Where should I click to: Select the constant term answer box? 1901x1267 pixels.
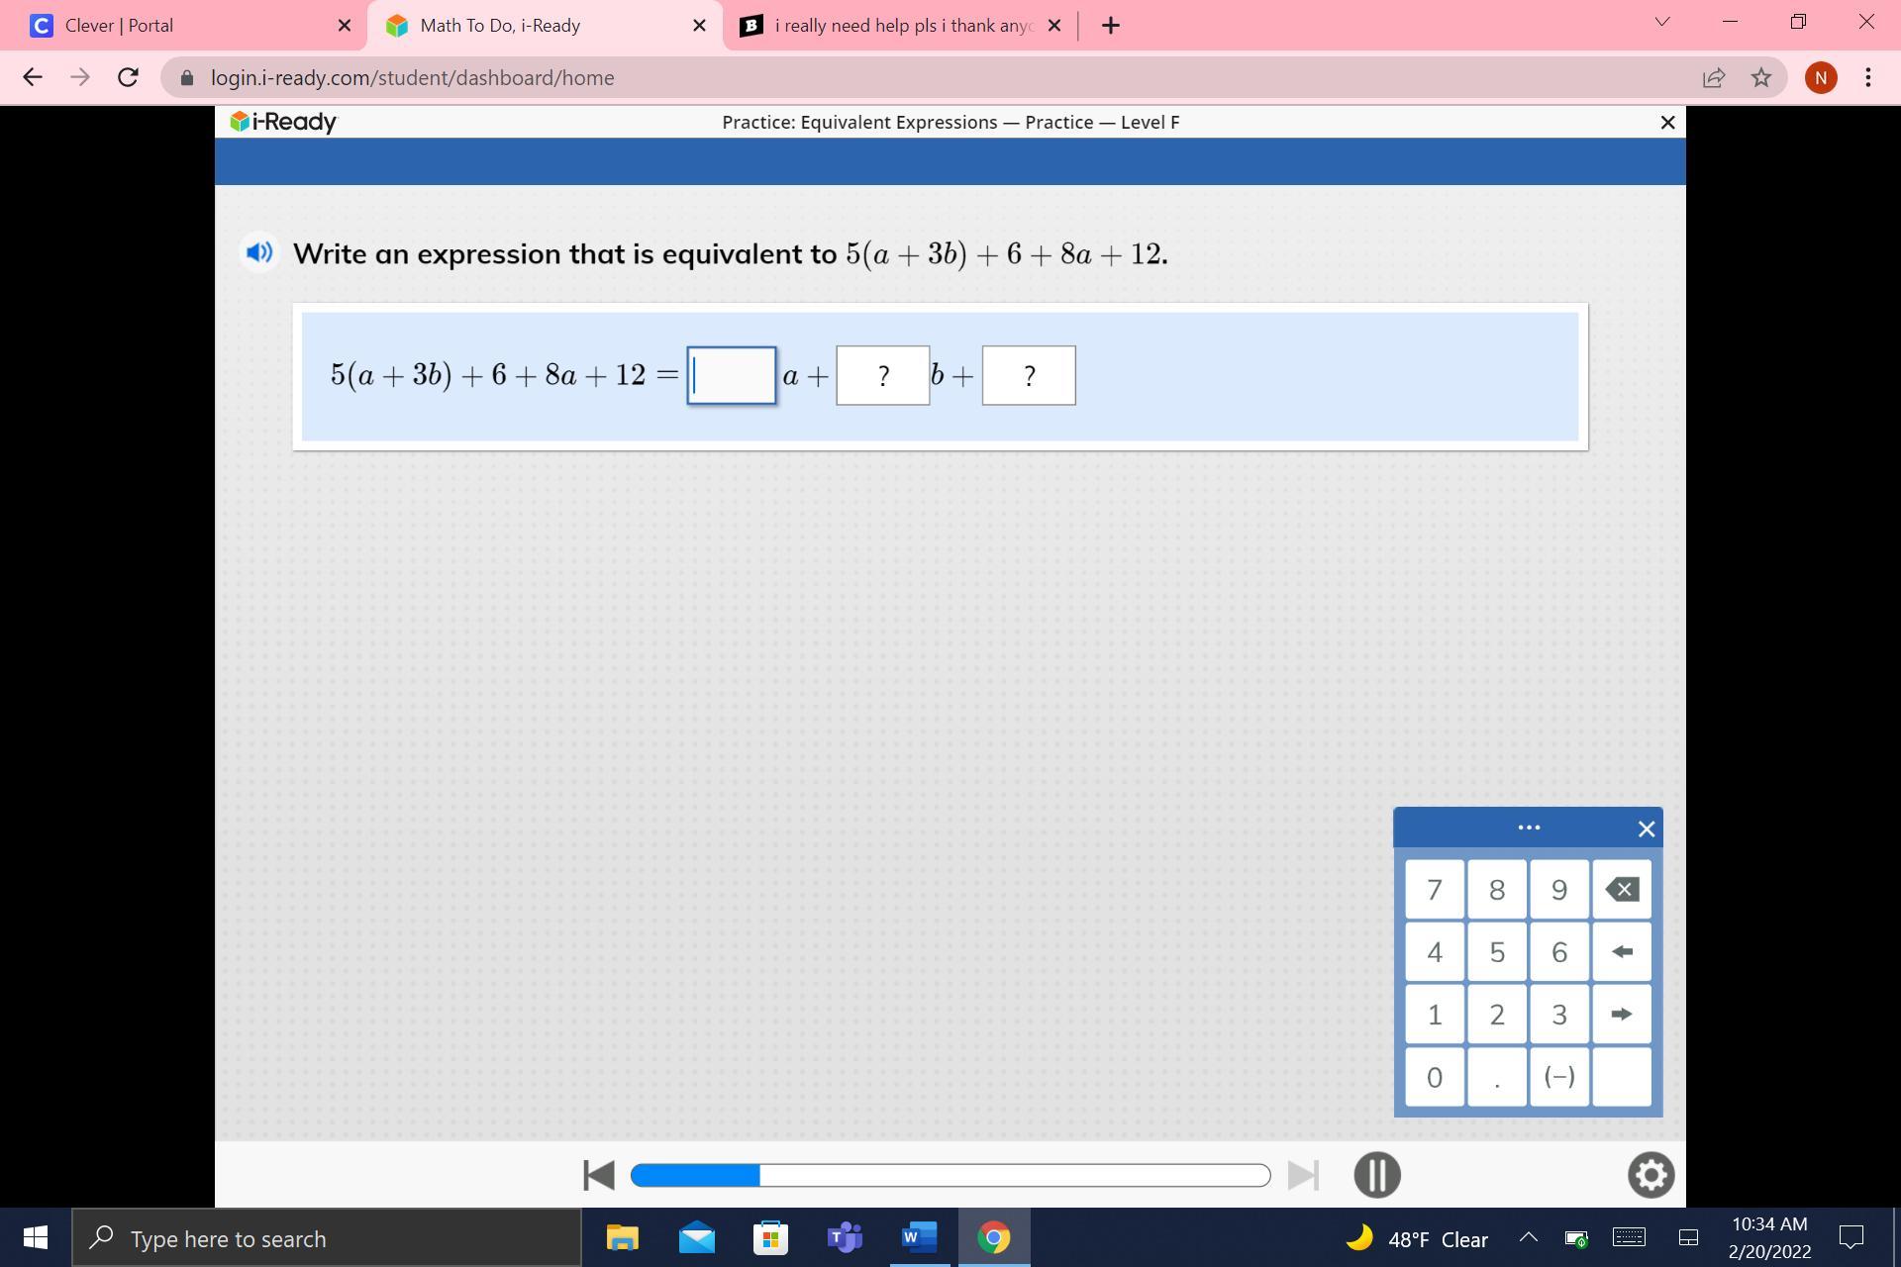[1028, 375]
